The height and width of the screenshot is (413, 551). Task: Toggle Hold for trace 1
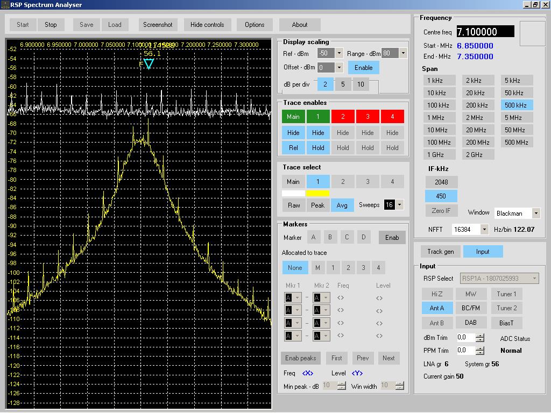coord(318,148)
